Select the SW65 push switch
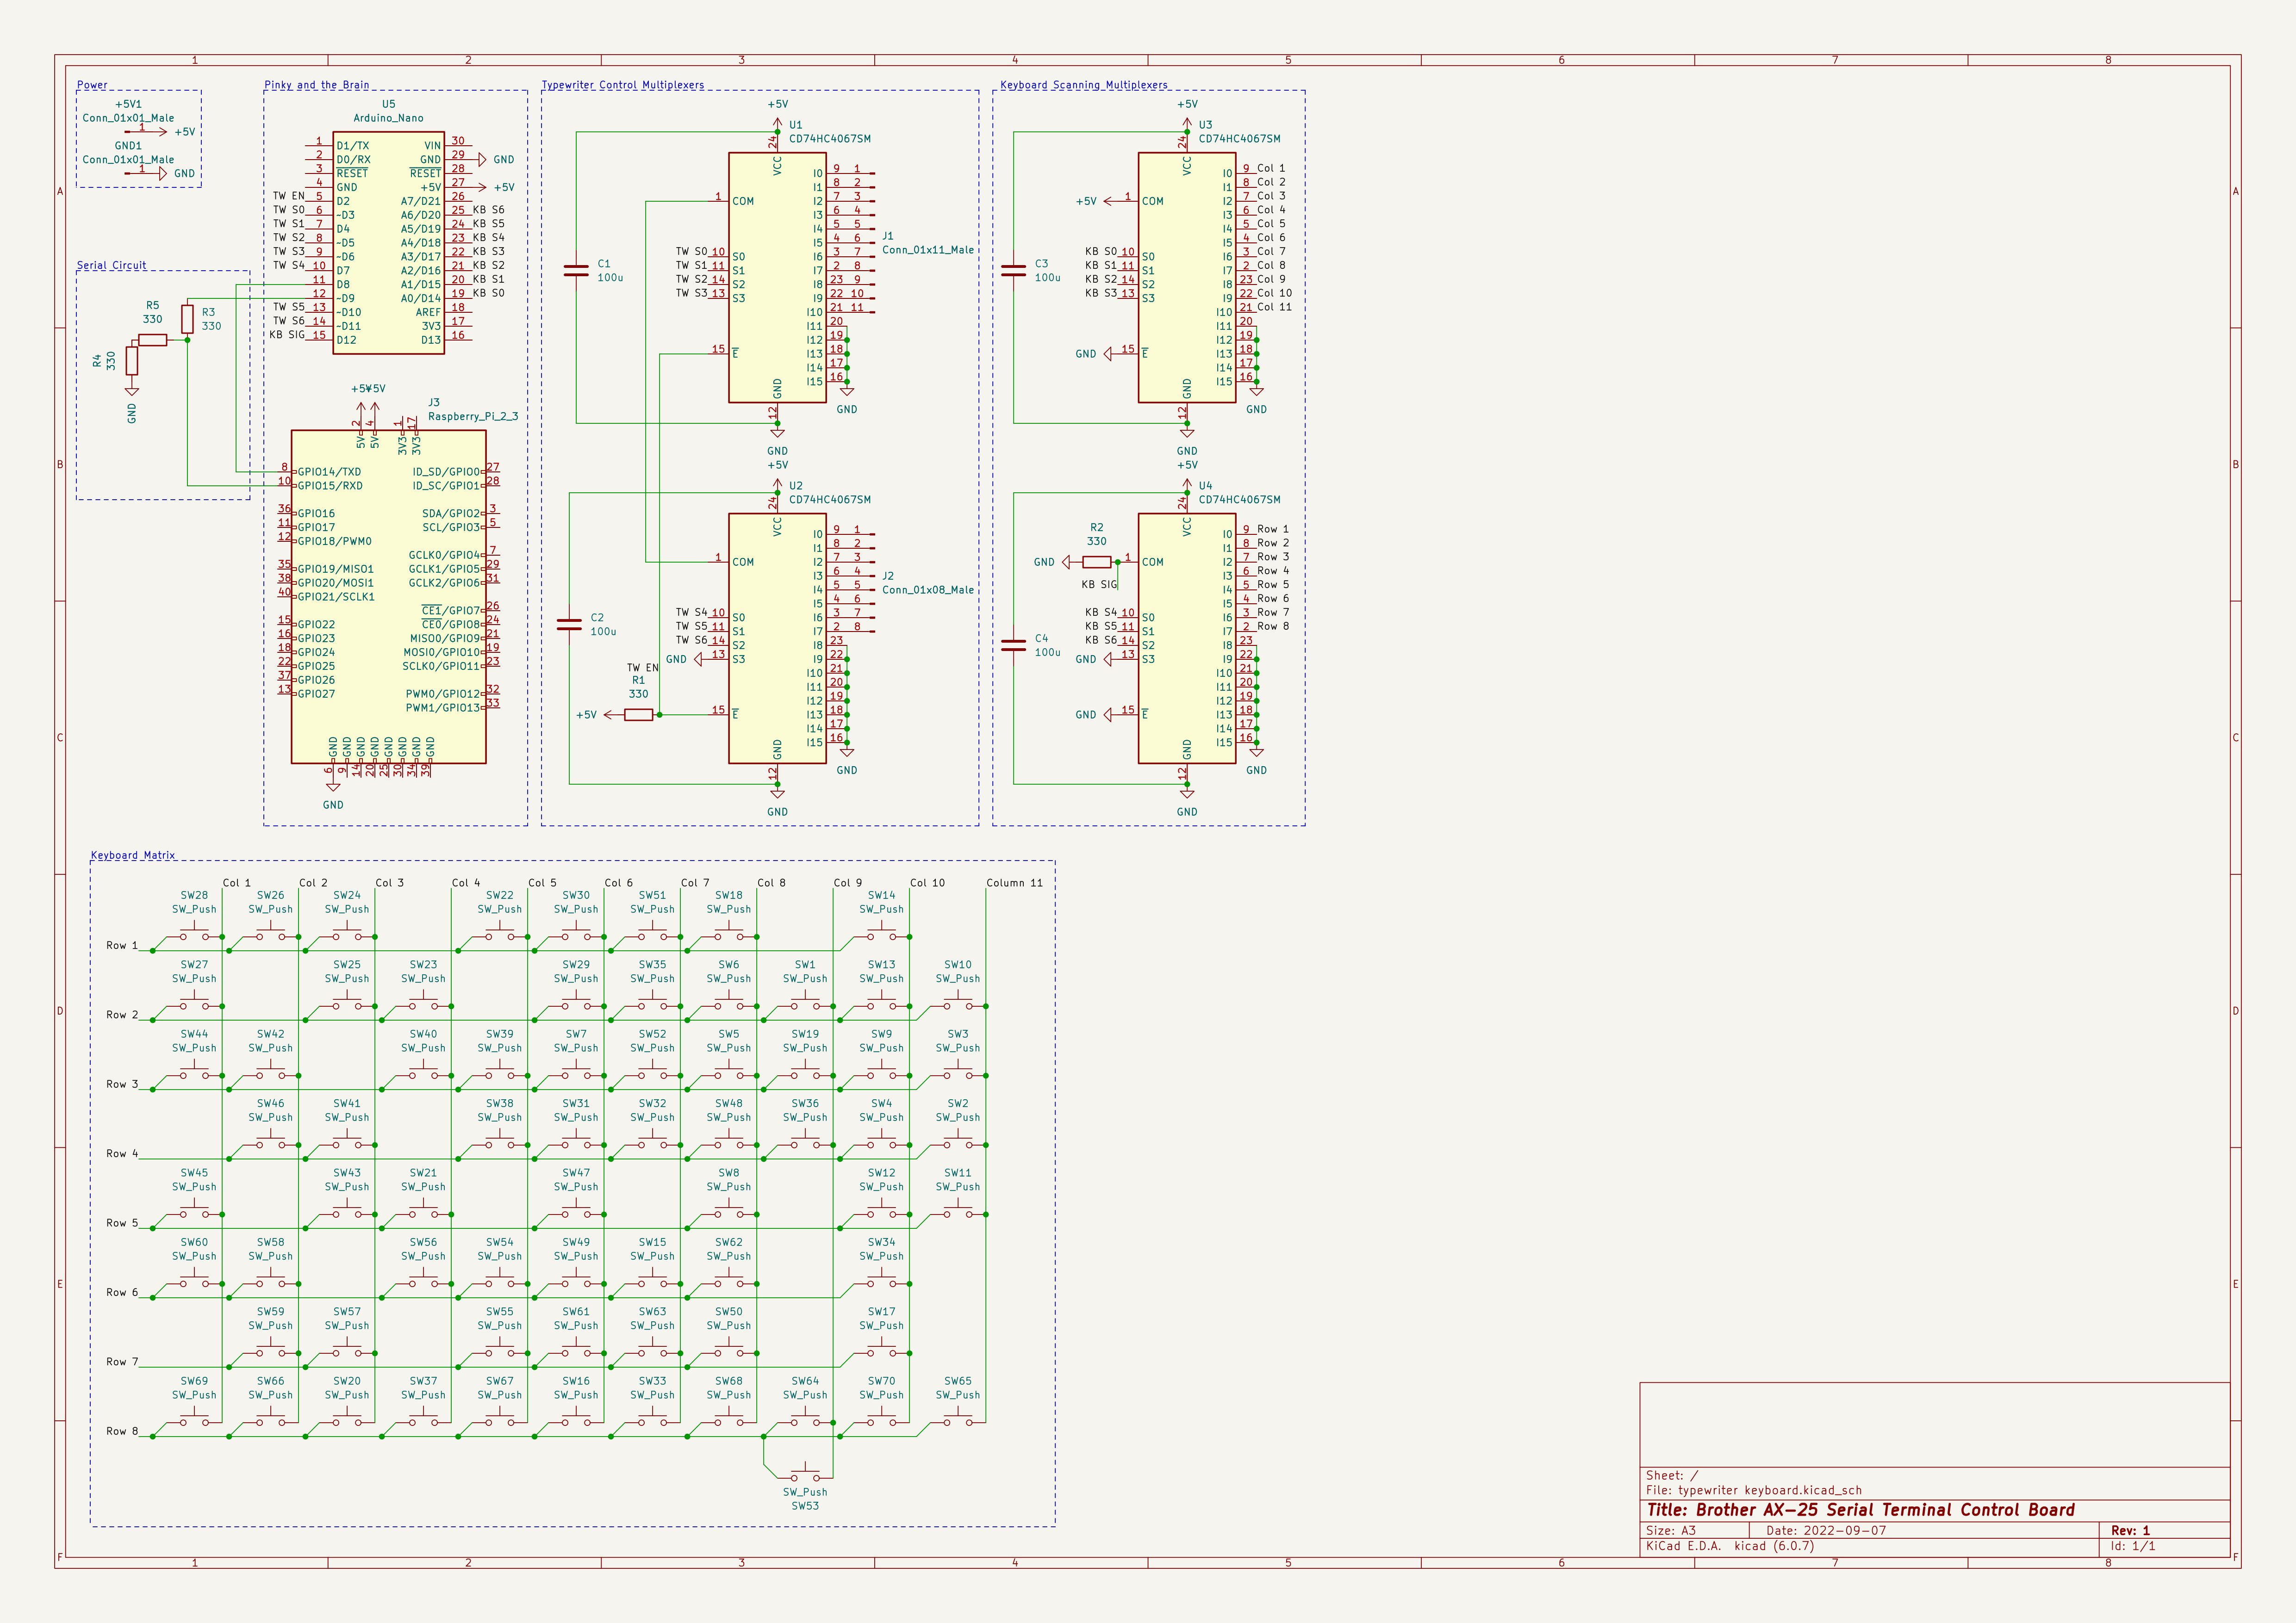Viewport: 2296px width, 1623px height. (957, 1419)
